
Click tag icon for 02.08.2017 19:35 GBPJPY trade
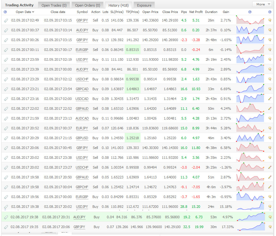pos(6,227)
